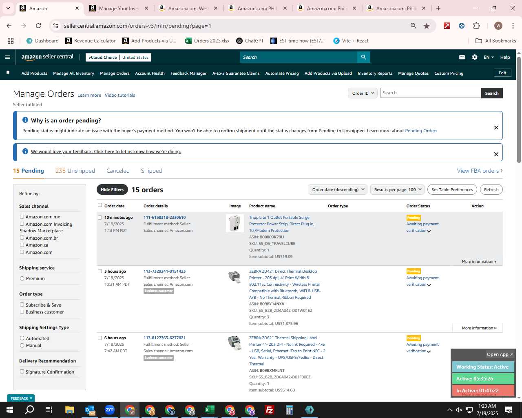Viewport: 522px width, 418px height.
Task: Check the Amazon.com.mx sales channel filter
Action: pos(22,217)
